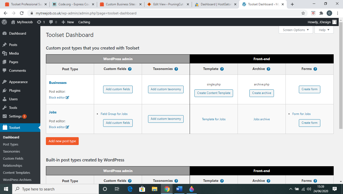Open WordPress Archives submenu item
The height and width of the screenshot is (194, 343).
[17, 180]
